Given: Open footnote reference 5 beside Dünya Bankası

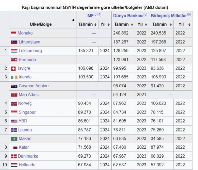Looking at the screenshot, I should coord(145,15).
